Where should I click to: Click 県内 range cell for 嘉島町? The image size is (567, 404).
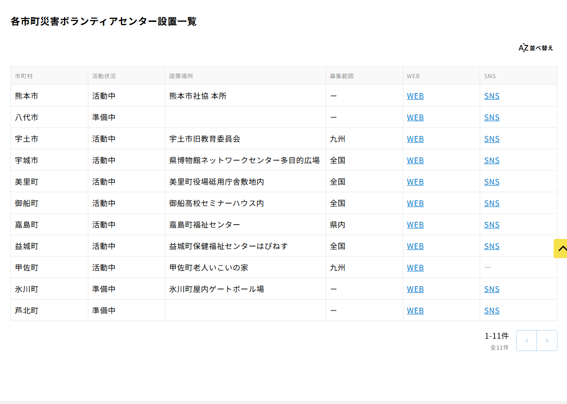364,224
